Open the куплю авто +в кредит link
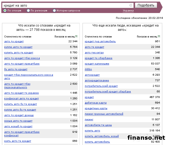Viewport: 169px width, 145px height. (x=18, y=47)
